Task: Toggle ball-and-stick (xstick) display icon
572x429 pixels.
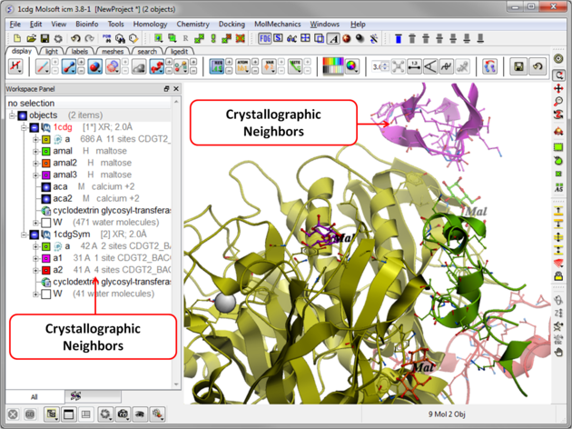Action: (68, 67)
